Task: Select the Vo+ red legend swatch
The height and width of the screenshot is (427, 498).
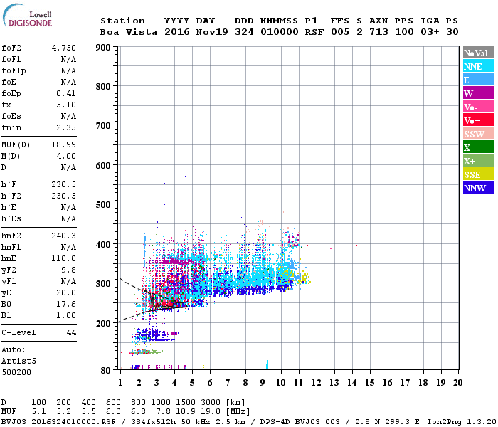Action: coord(478,120)
